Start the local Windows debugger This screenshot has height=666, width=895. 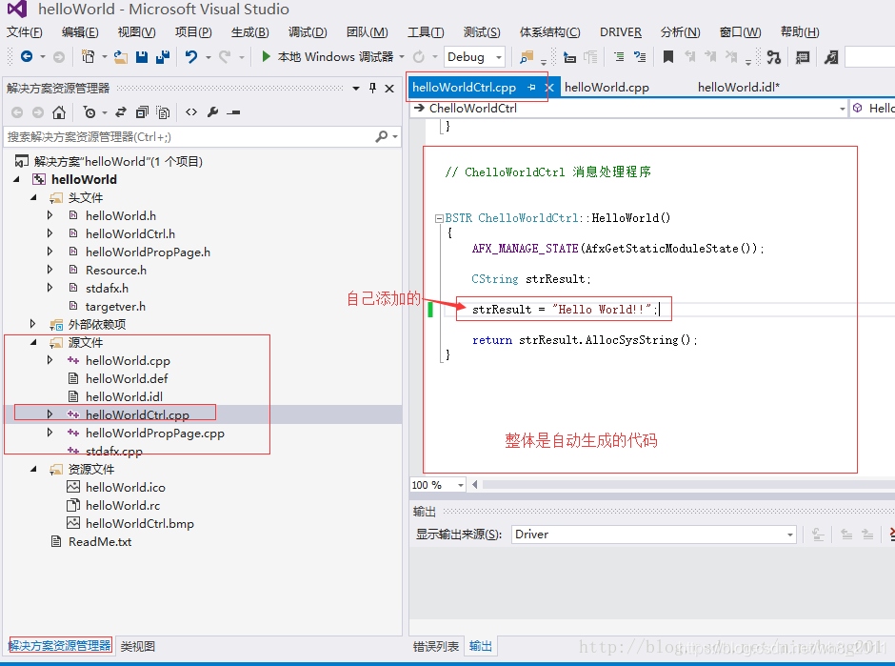[328, 56]
